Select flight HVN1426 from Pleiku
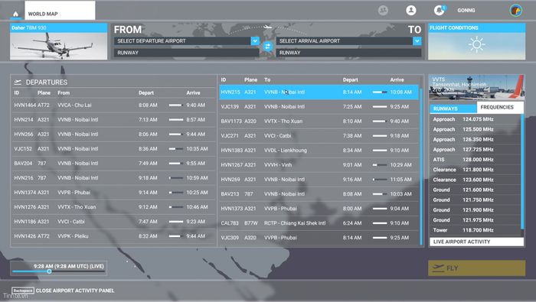Screen dimensions: 536x302 point(113,236)
